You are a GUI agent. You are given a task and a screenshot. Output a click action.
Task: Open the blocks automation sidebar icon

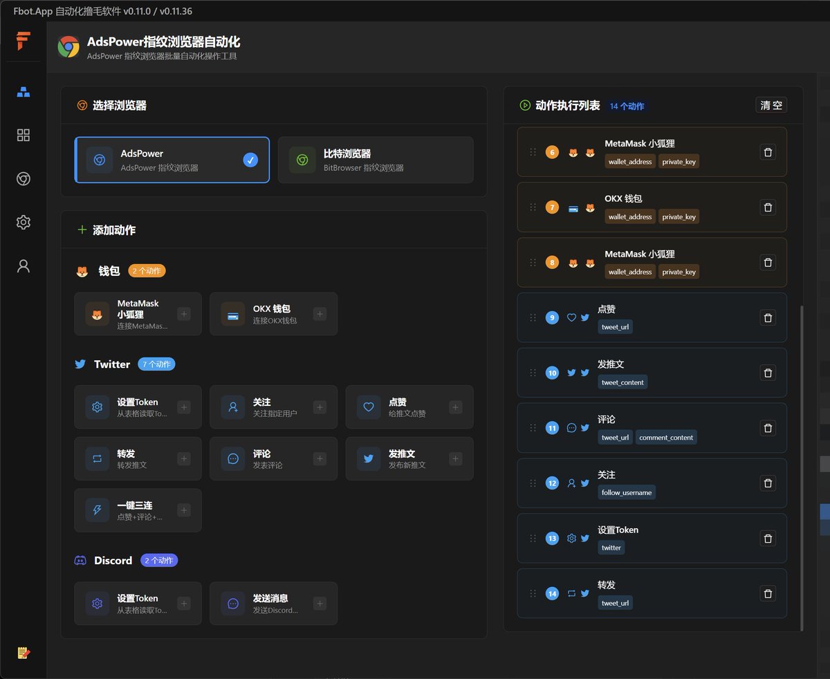24,91
